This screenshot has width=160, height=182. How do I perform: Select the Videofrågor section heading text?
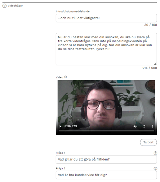tap(15, 6)
